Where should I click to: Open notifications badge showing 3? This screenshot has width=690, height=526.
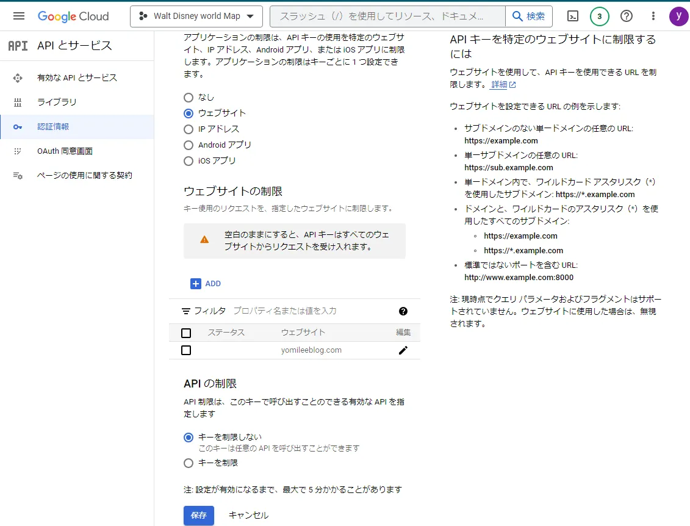pyautogui.click(x=599, y=16)
